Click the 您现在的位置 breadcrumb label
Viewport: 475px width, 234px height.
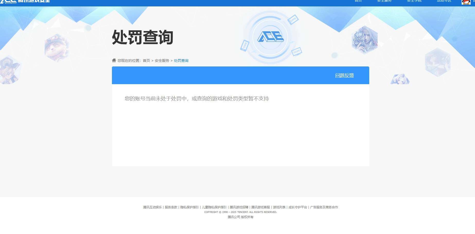click(129, 61)
